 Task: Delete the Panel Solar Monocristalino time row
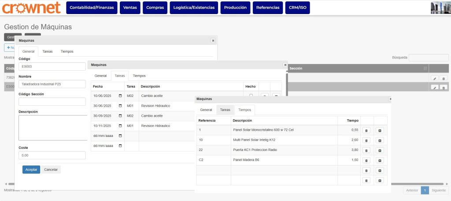[x=366, y=130]
